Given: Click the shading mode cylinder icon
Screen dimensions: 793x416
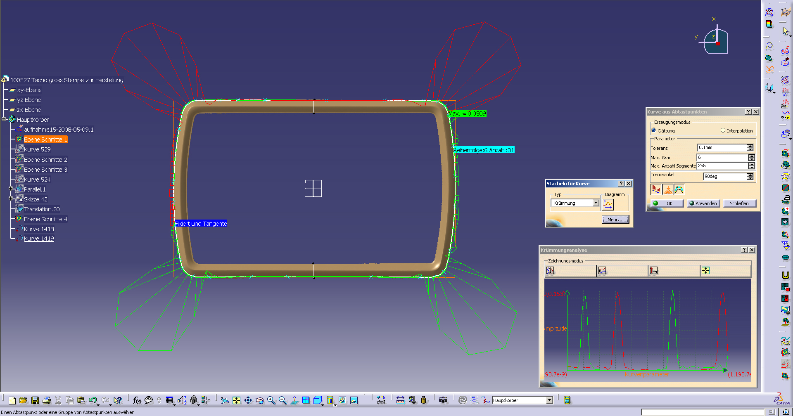Looking at the screenshot, I should coord(330,400).
